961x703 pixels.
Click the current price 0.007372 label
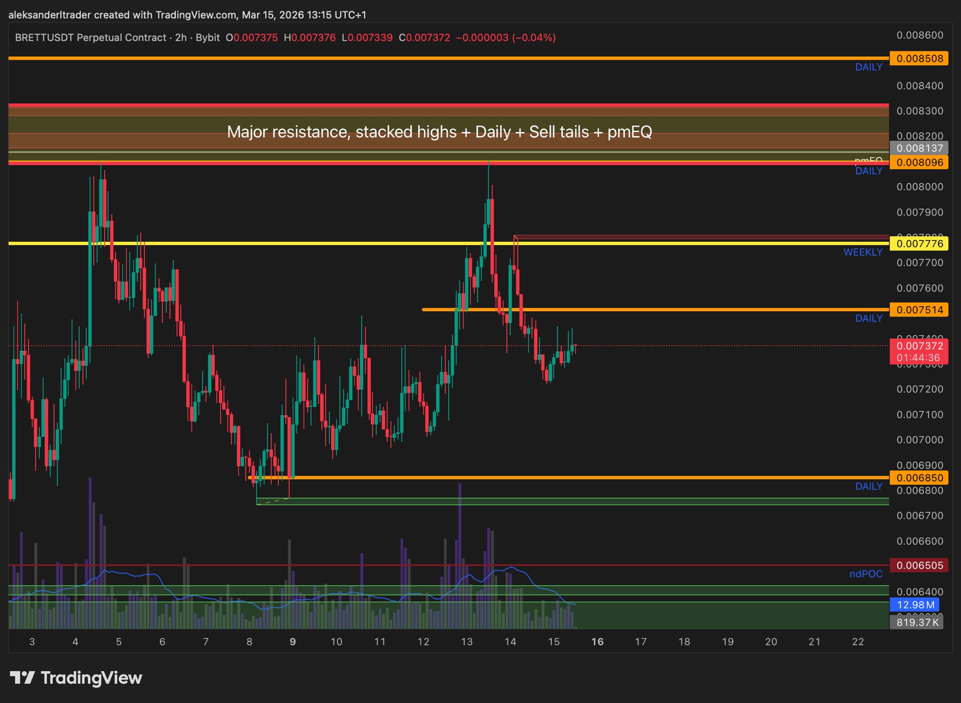tap(919, 347)
